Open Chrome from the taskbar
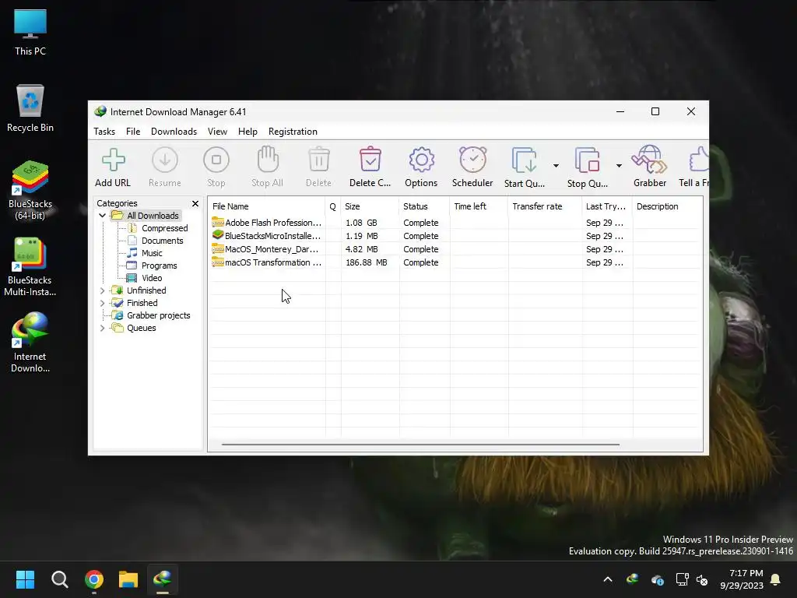 [94, 579]
